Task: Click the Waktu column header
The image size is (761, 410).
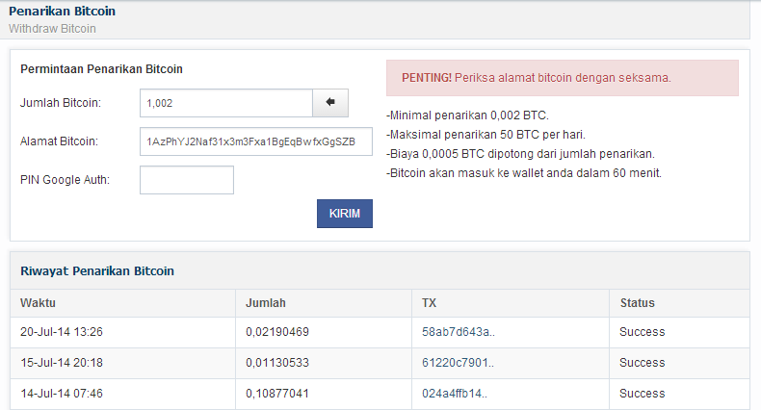Action: pyautogui.click(x=38, y=303)
